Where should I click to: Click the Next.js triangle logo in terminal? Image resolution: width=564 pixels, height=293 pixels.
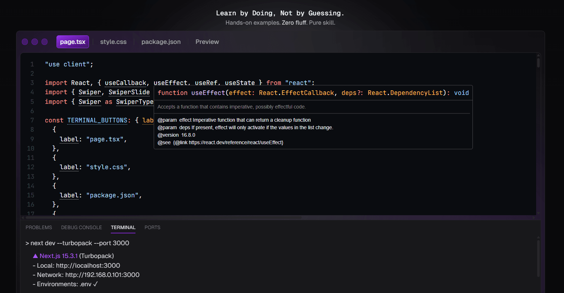pos(35,256)
